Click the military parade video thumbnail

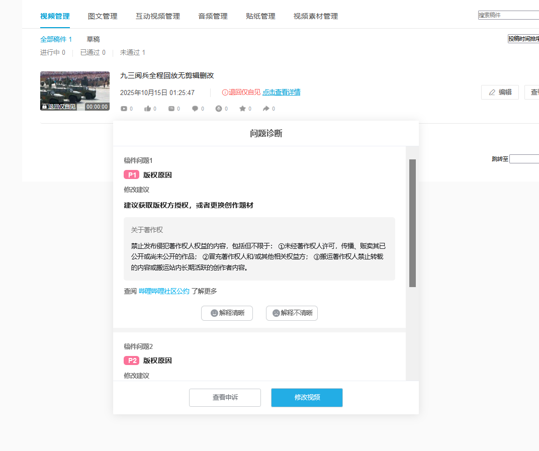coord(75,91)
